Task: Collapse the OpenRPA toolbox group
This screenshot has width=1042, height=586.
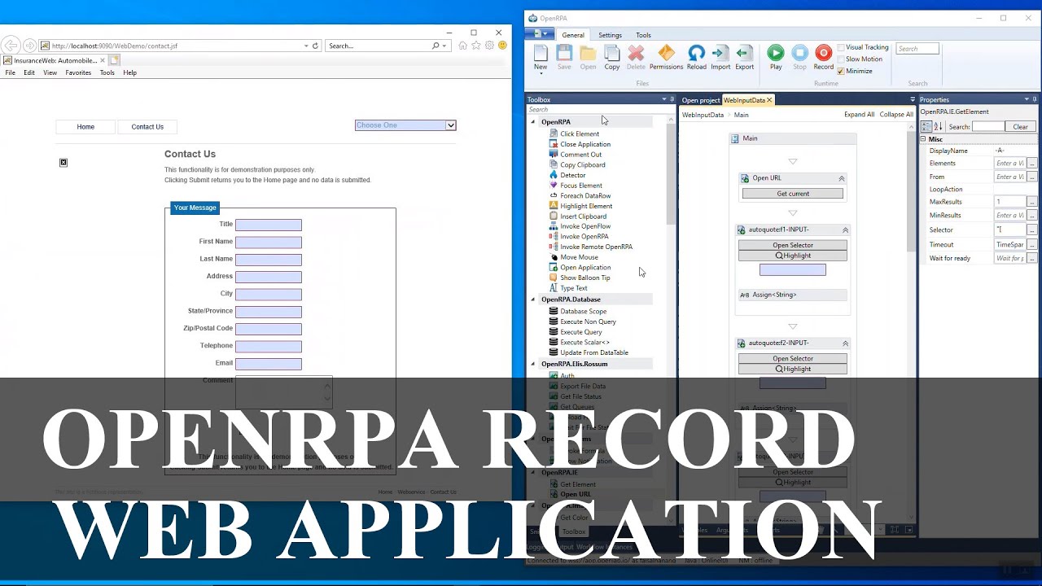Action: [x=533, y=122]
